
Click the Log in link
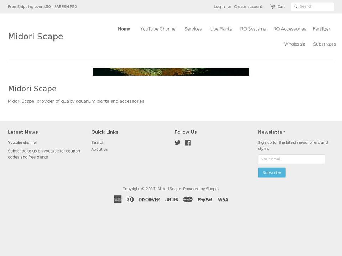pos(219,7)
